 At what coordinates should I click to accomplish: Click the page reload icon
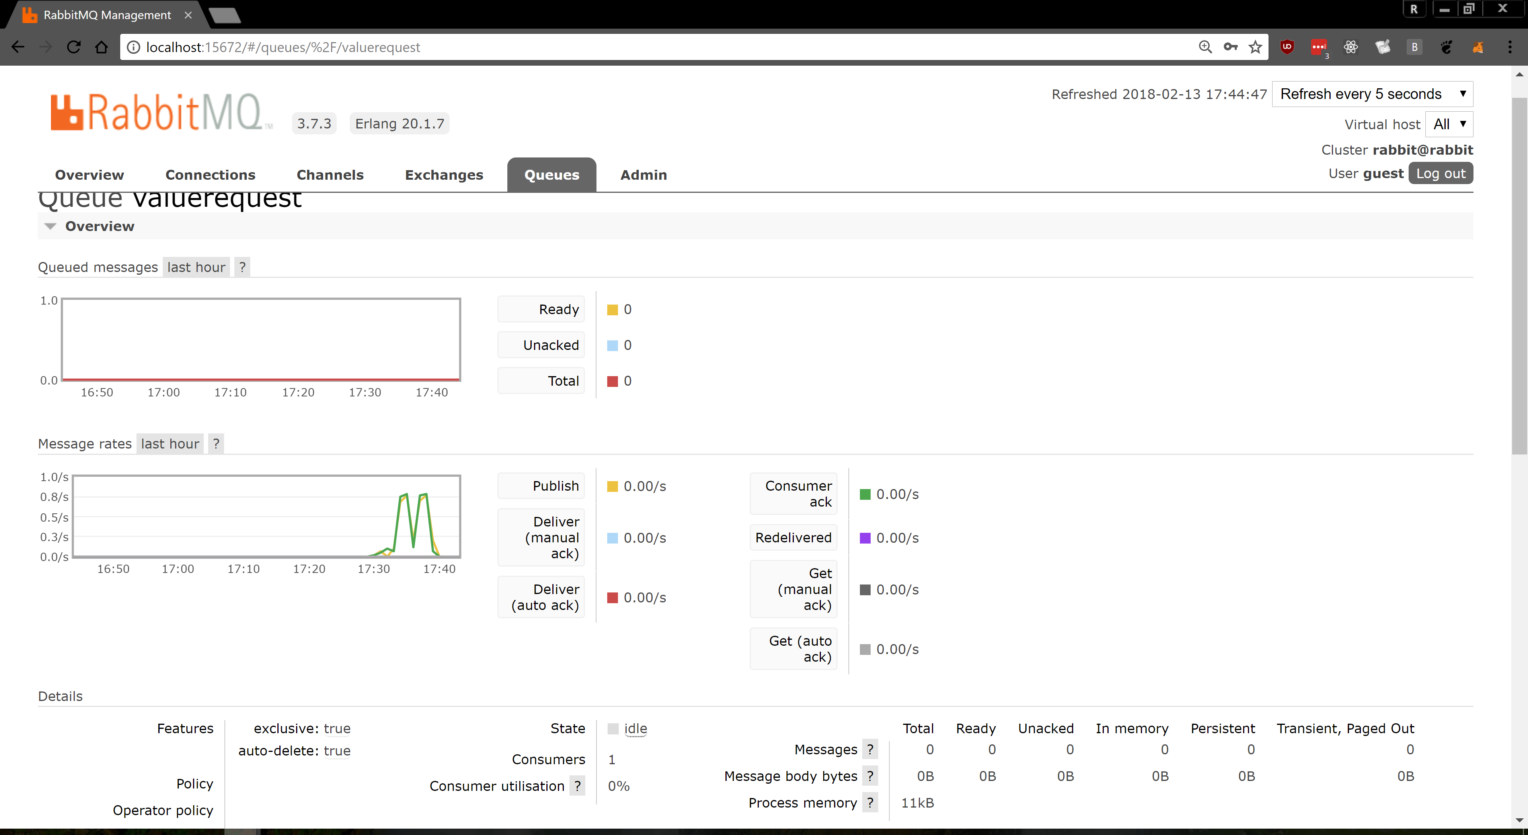click(74, 47)
